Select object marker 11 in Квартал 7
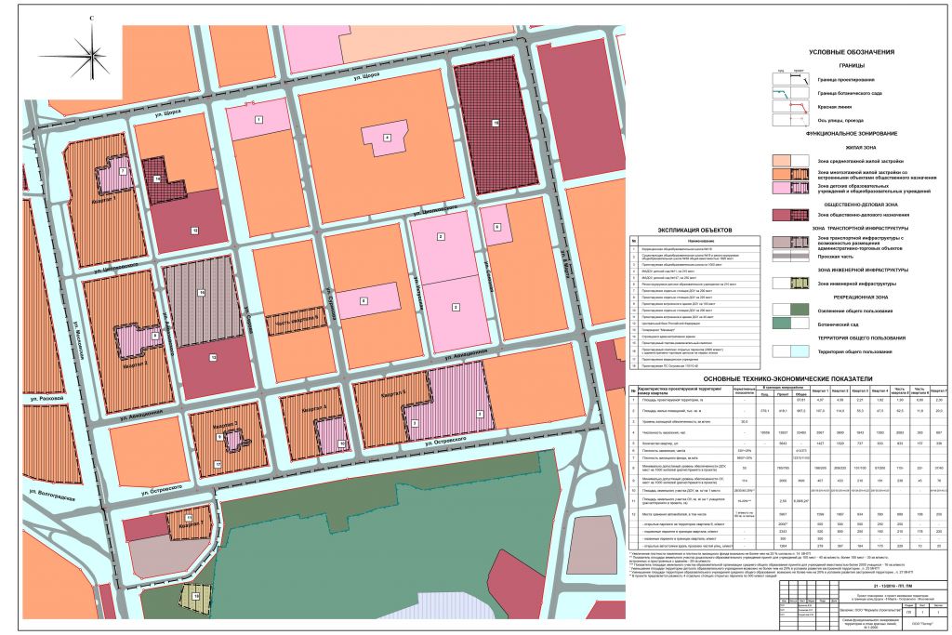Viewport: 952px width, 635px height. point(188,518)
